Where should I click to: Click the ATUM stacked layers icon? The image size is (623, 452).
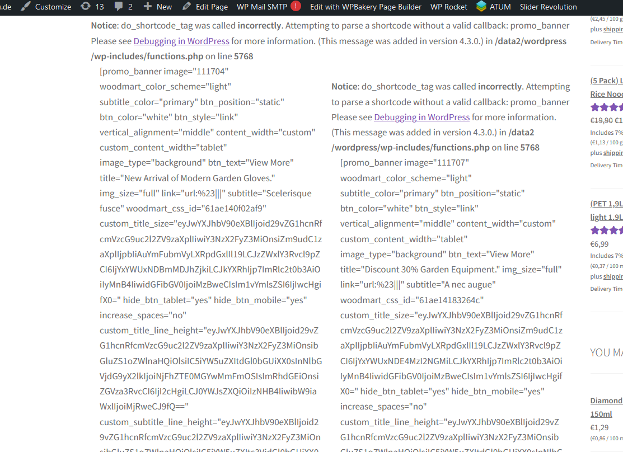[x=481, y=6]
